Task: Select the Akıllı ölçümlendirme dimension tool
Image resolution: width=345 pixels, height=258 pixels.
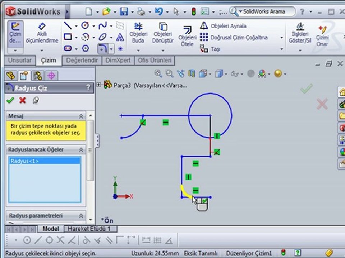Action: click(42, 33)
